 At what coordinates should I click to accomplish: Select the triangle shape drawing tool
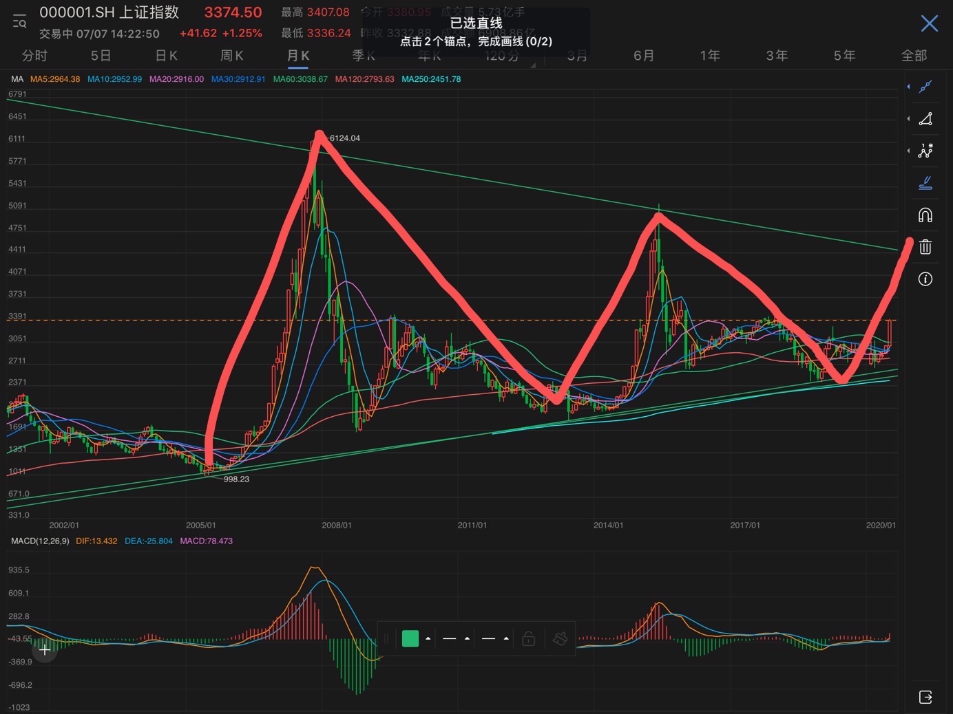point(925,118)
